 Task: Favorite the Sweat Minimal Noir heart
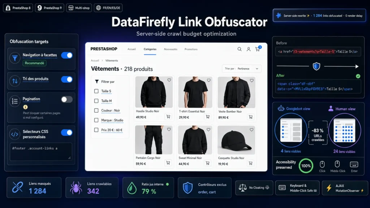(208, 130)
